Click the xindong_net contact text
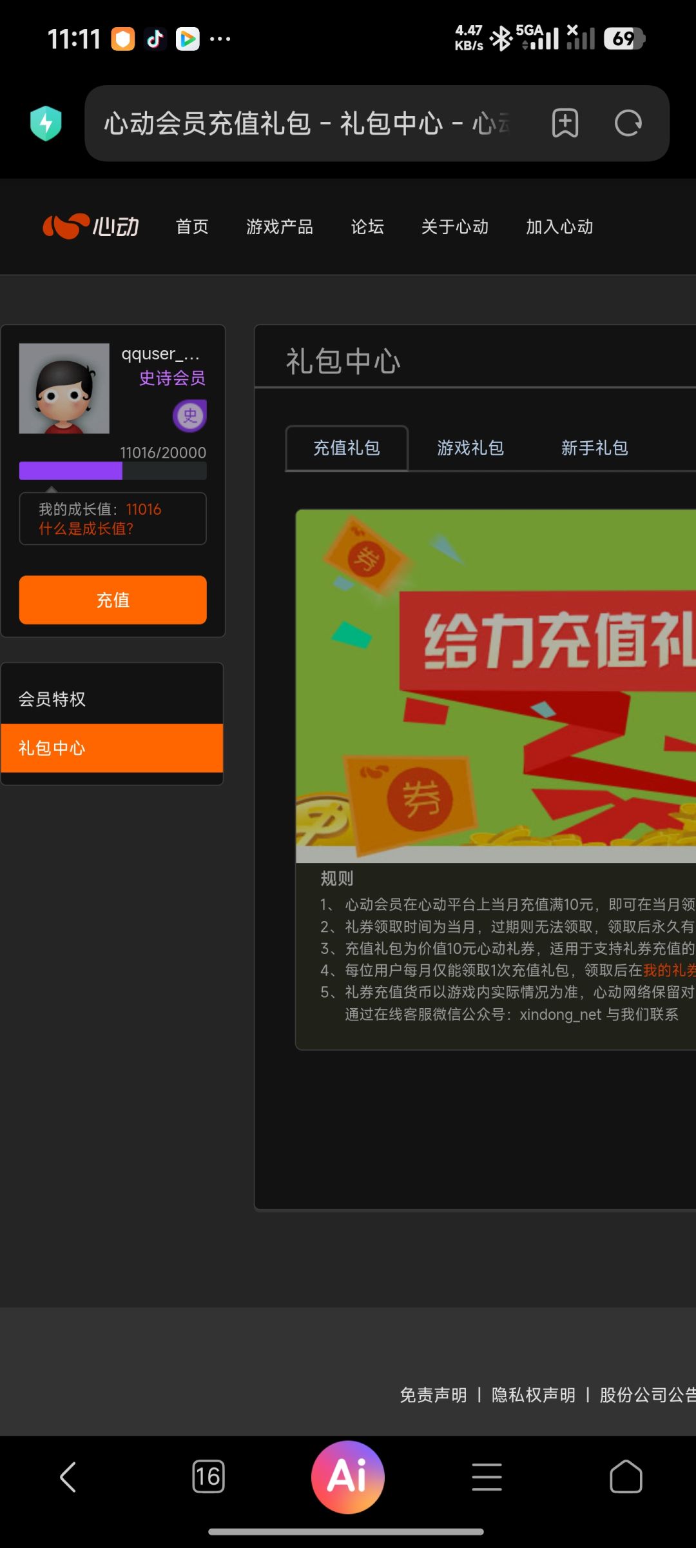The image size is (696, 1548). [x=561, y=1015]
